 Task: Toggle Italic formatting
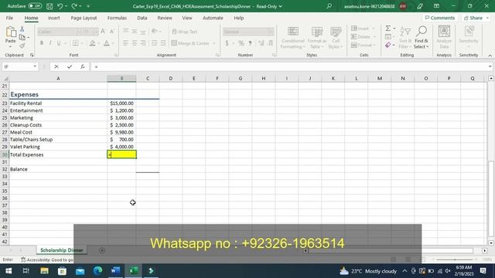click(x=49, y=43)
